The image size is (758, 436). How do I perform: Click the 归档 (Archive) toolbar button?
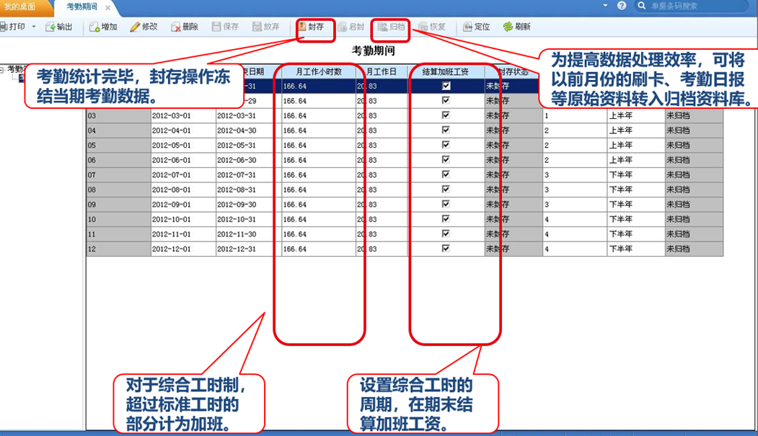(x=391, y=27)
